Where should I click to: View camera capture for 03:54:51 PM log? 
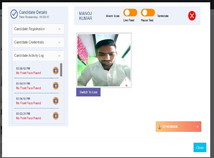click(56, 86)
